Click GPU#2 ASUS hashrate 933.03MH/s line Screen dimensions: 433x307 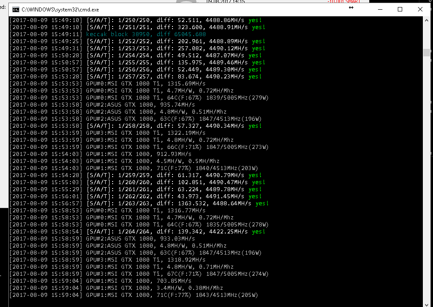point(103,238)
